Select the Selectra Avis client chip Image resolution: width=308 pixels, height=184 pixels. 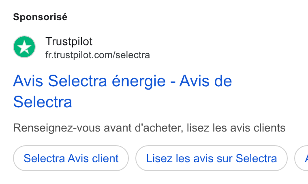click(71, 158)
